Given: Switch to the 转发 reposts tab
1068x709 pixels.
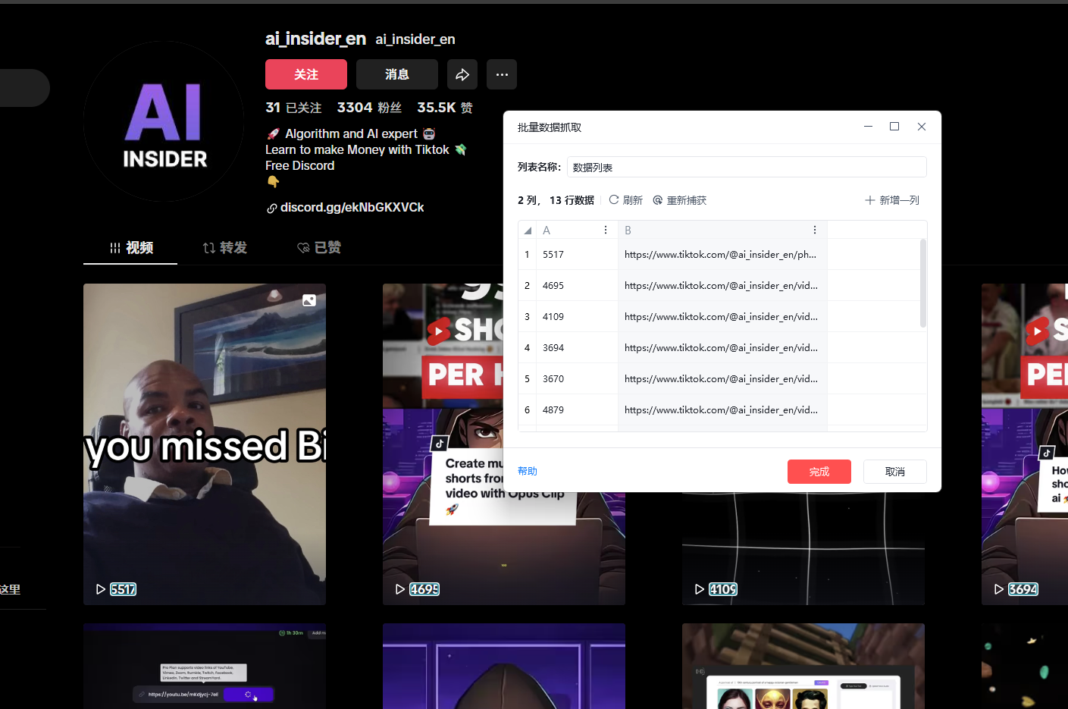Looking at the screenshot, I should click(224, 248).
